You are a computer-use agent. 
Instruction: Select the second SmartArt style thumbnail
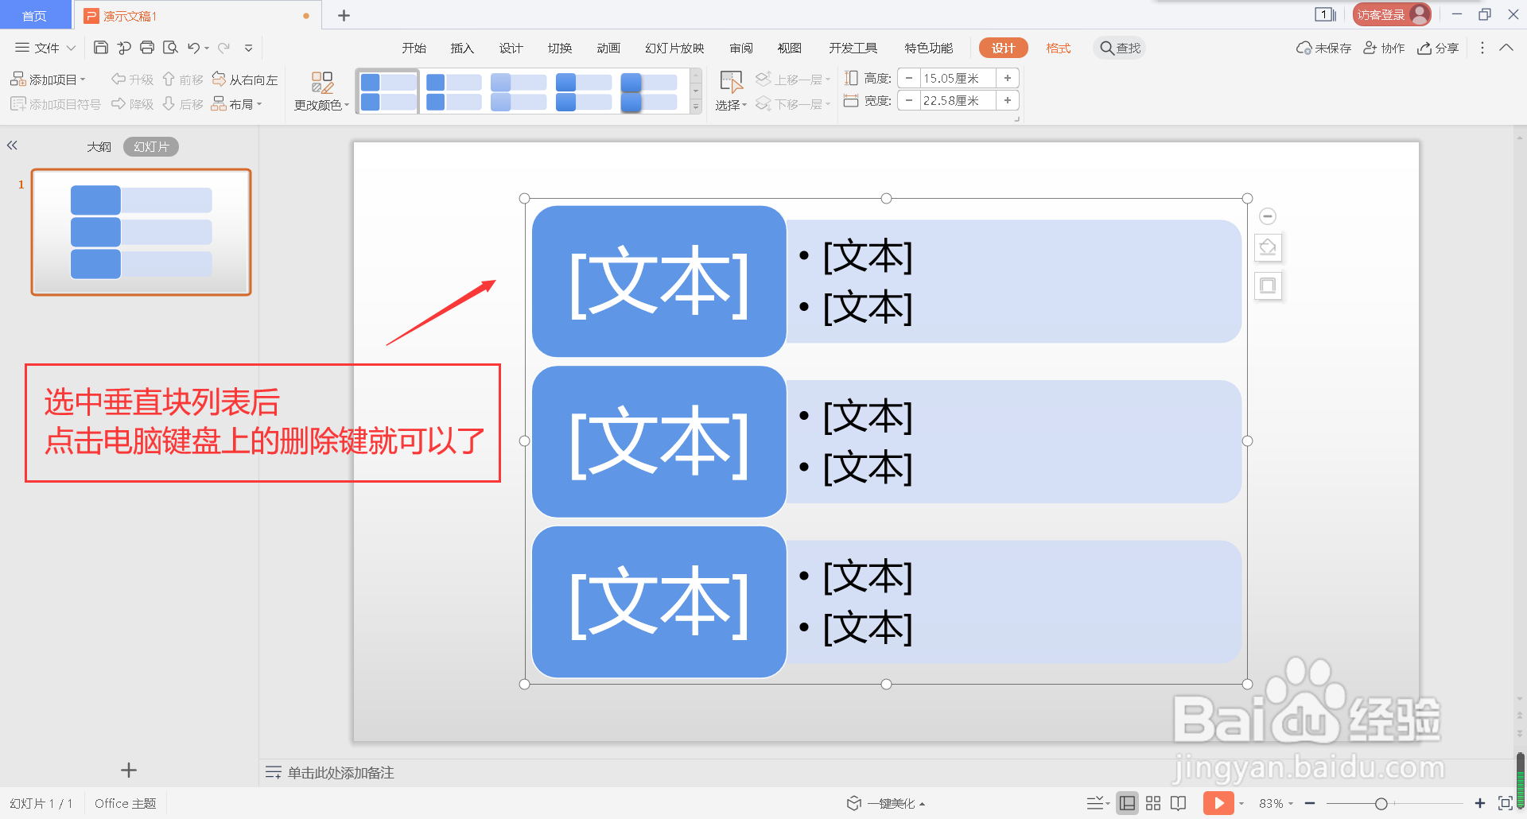click(x=453, y=91)
